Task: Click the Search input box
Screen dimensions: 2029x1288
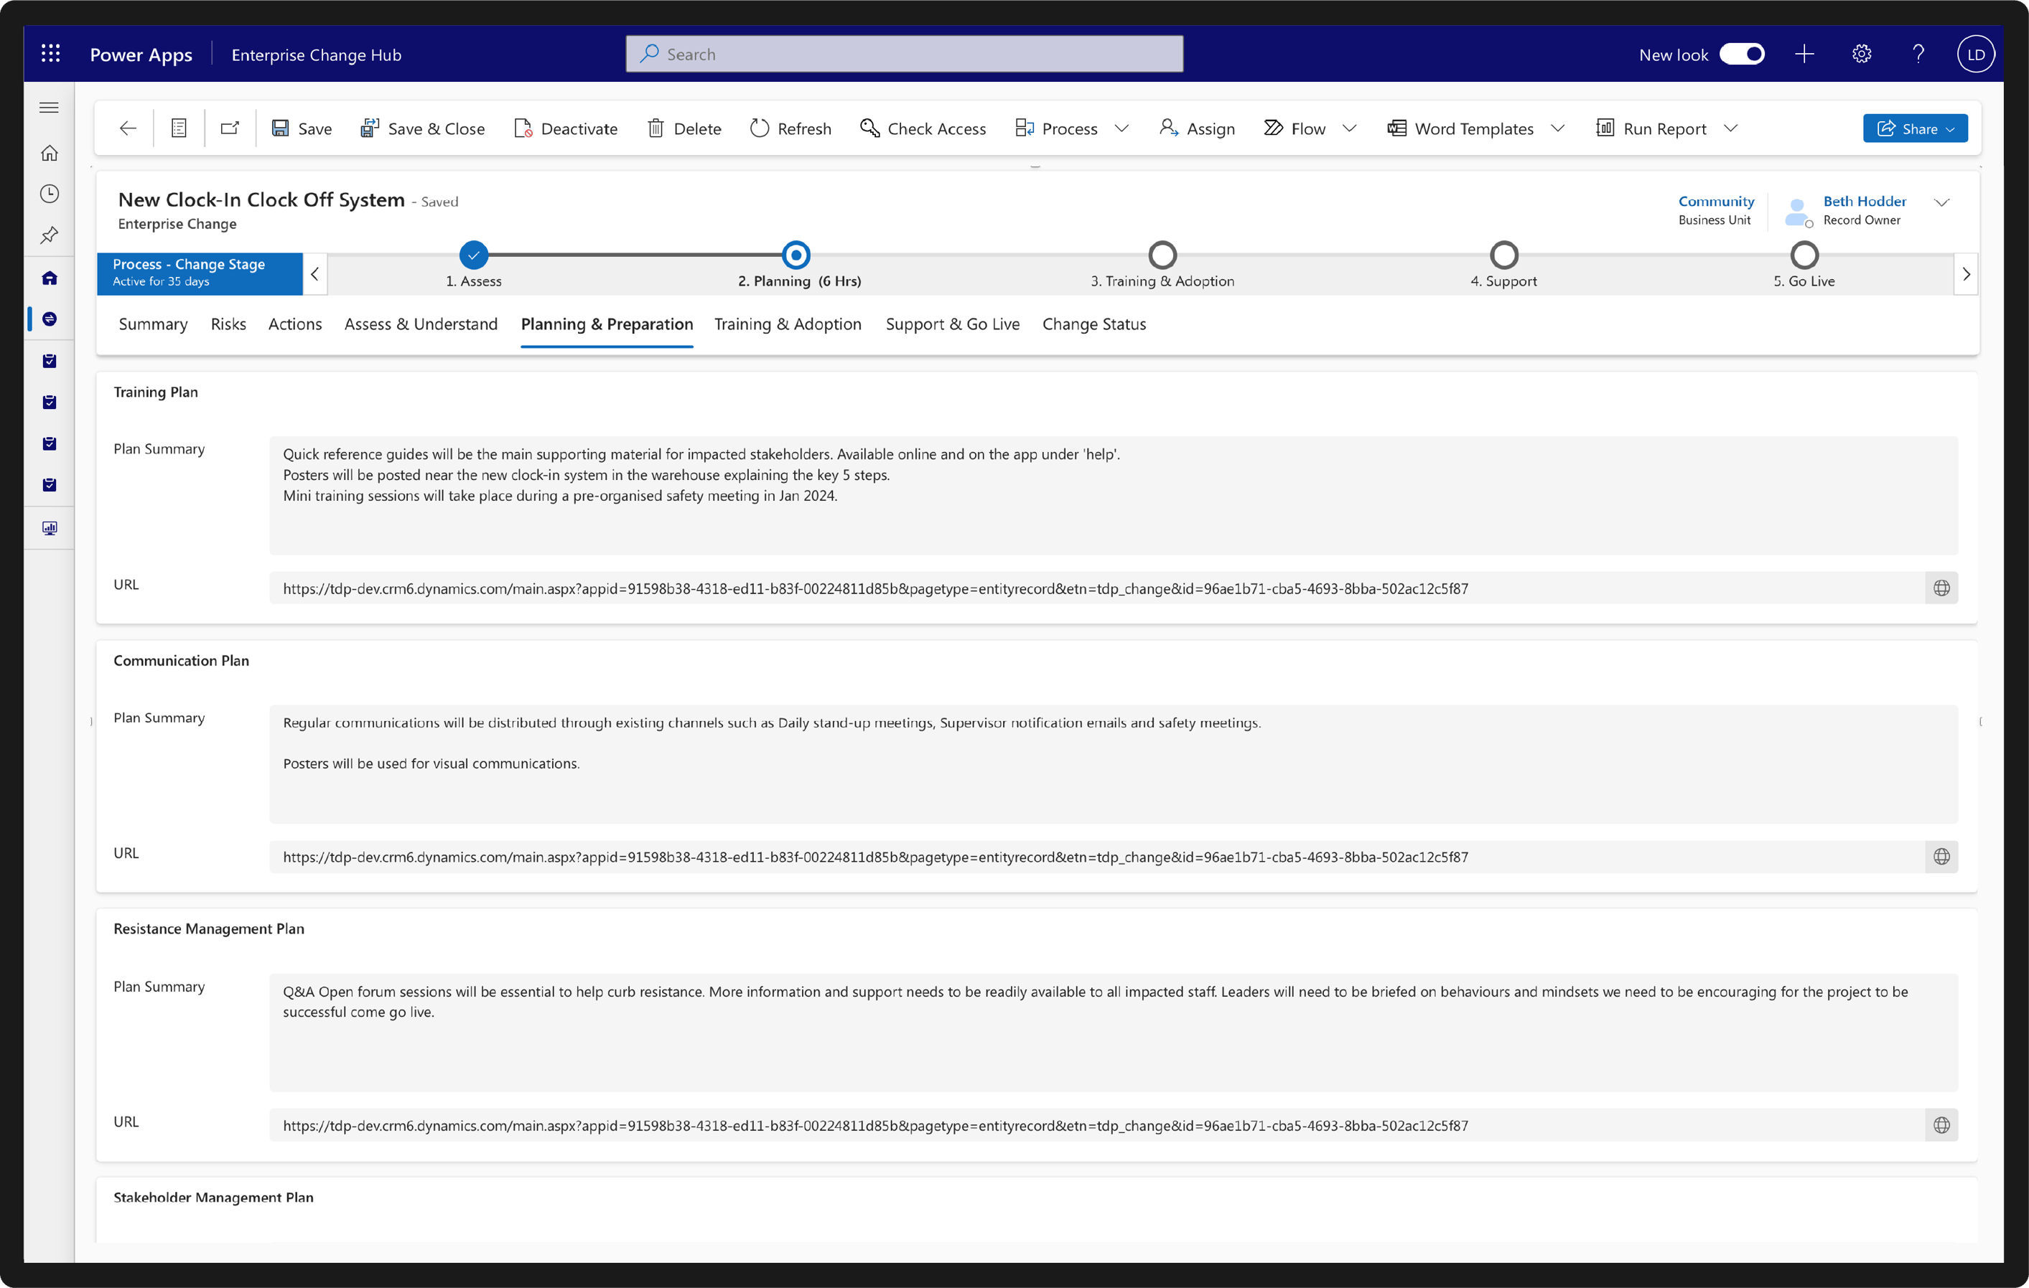Action: click(904, 54)
